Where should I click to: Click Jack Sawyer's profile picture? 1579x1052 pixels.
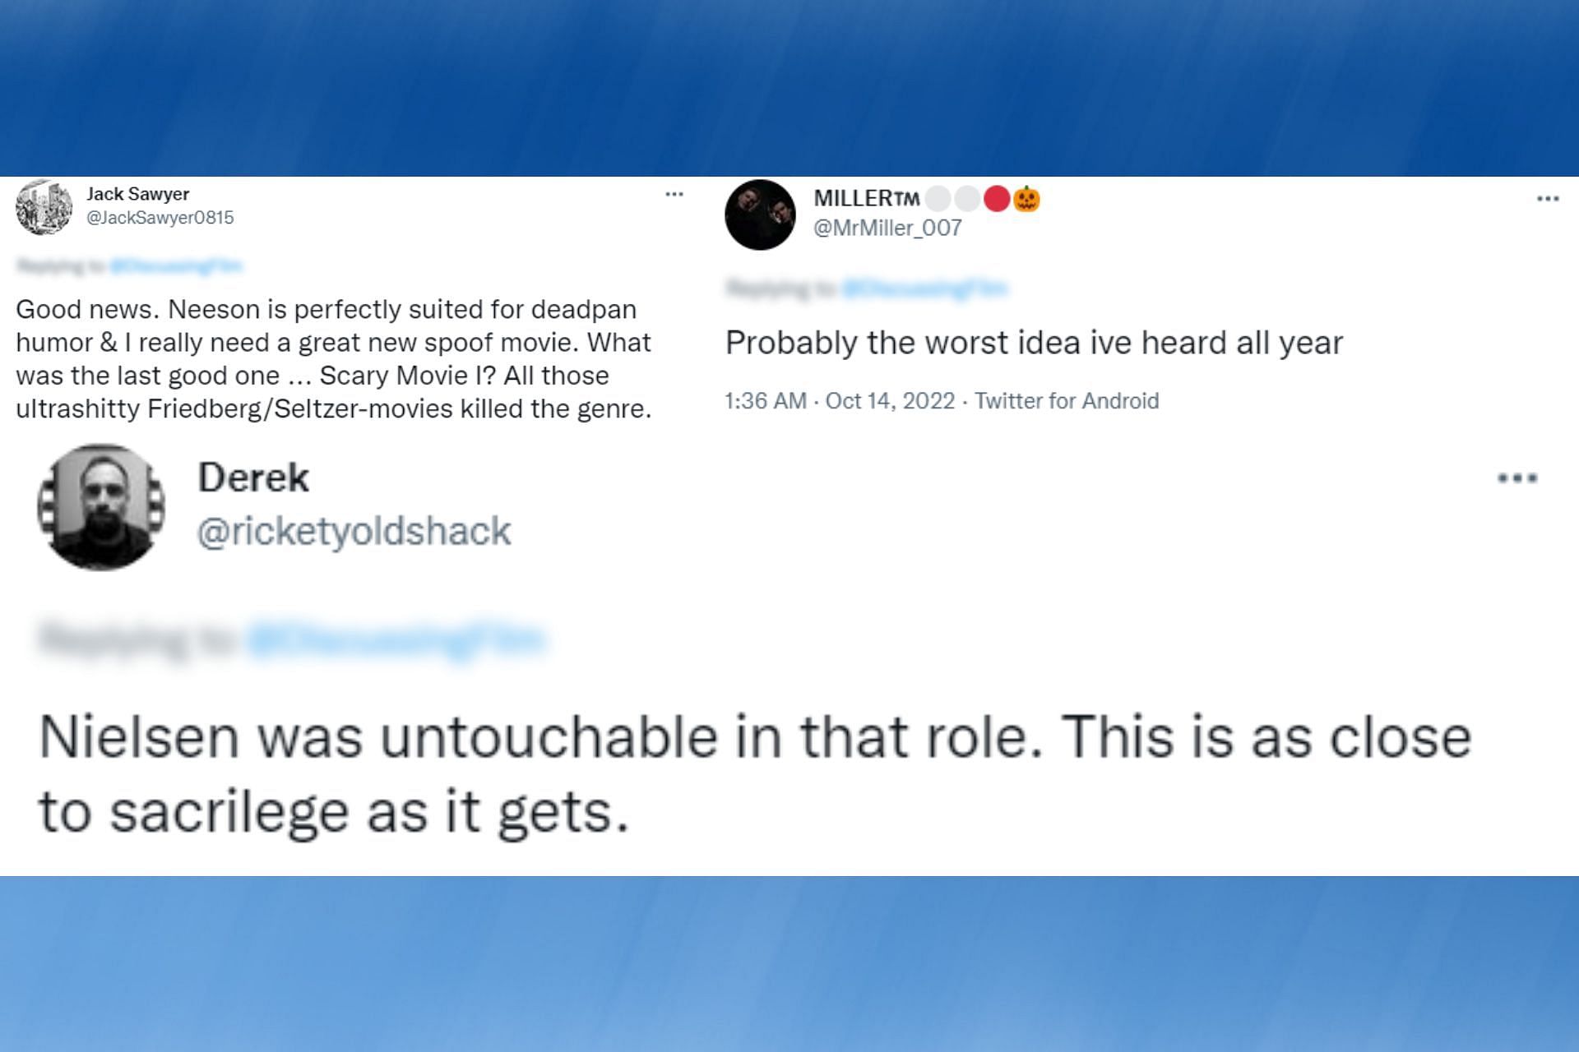(44, 206)
